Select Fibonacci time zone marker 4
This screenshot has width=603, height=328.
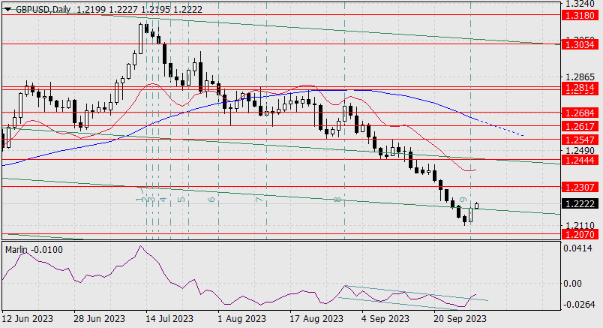coord(163,200)
